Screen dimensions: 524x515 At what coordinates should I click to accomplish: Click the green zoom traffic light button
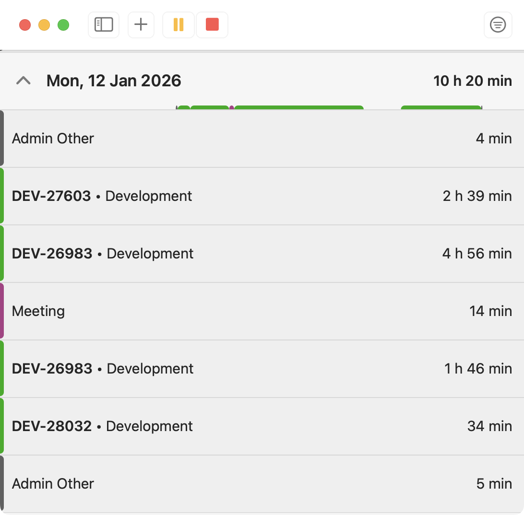coord(64,24)
